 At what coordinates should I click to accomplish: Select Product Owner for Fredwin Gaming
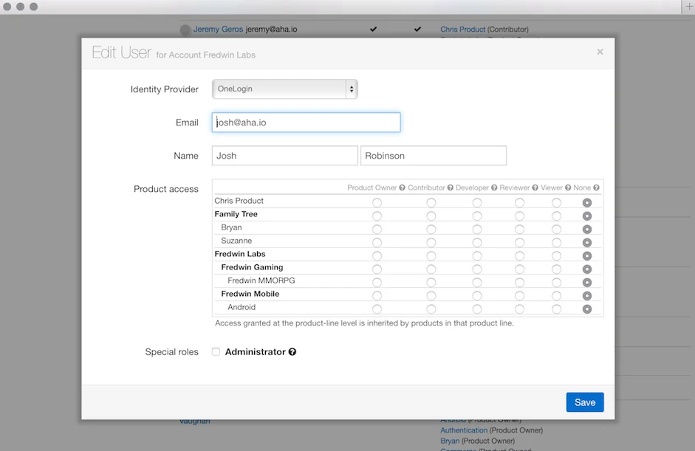click(x=377, y=269)
